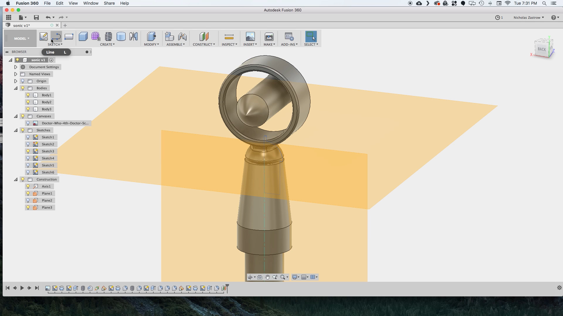
Task: Collapse the Bodies folder
Action: point(16,88)
